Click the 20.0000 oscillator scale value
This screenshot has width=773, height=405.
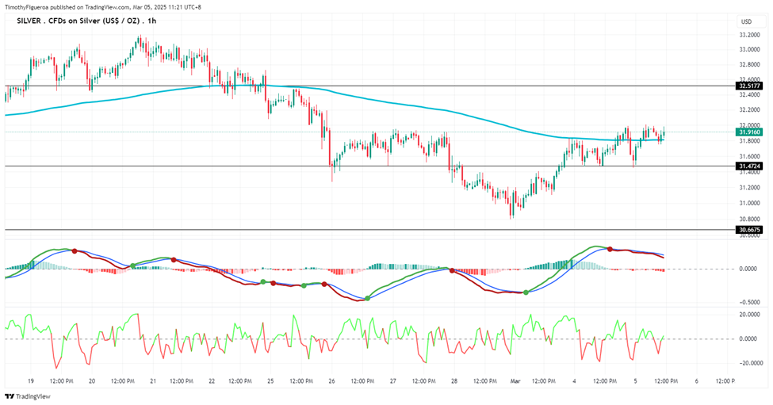[748, 315]
